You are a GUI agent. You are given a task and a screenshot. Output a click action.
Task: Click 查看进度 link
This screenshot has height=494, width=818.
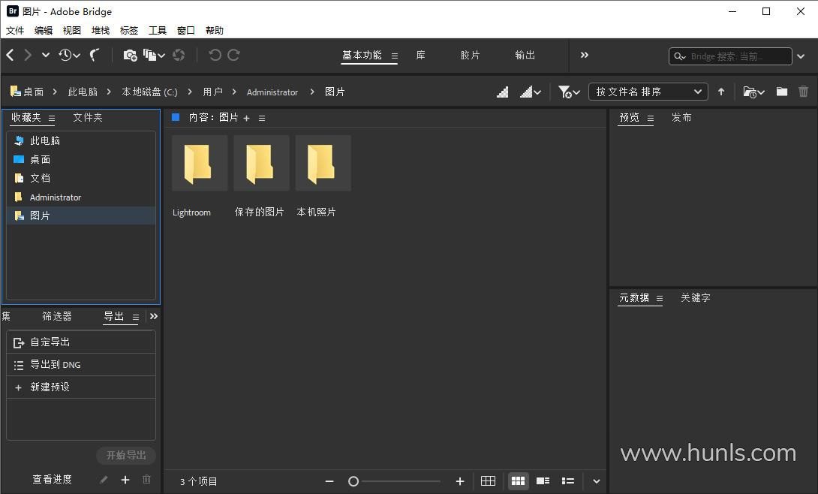53,479
